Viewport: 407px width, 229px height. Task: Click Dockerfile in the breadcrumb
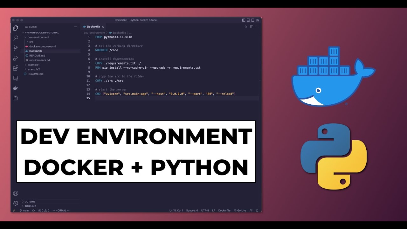[119, 33]
